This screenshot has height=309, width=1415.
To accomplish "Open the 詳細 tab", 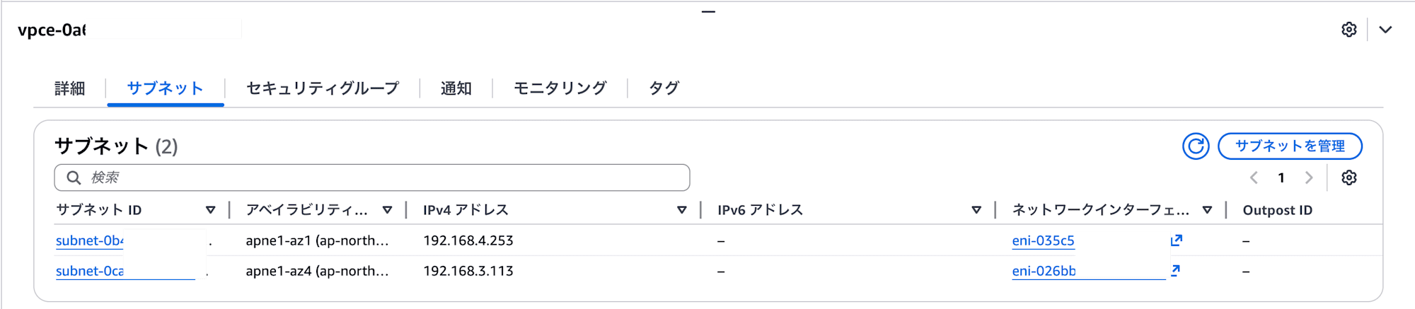I will (x=70, y=88).
